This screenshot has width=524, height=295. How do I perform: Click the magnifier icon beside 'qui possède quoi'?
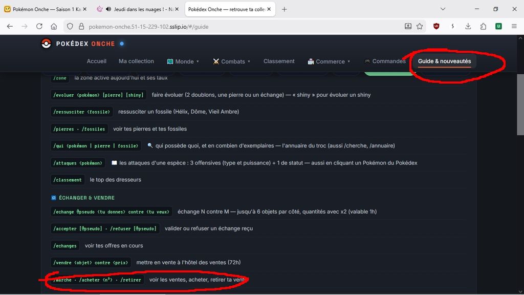click(150, 145)
